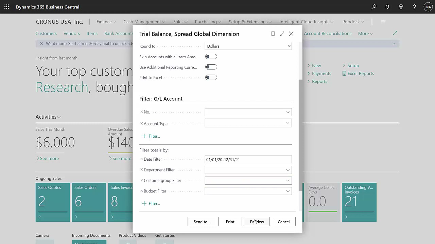This screenshot has height=244, width=435.
Task: Expand the New actions group
Action: point(314,65)
